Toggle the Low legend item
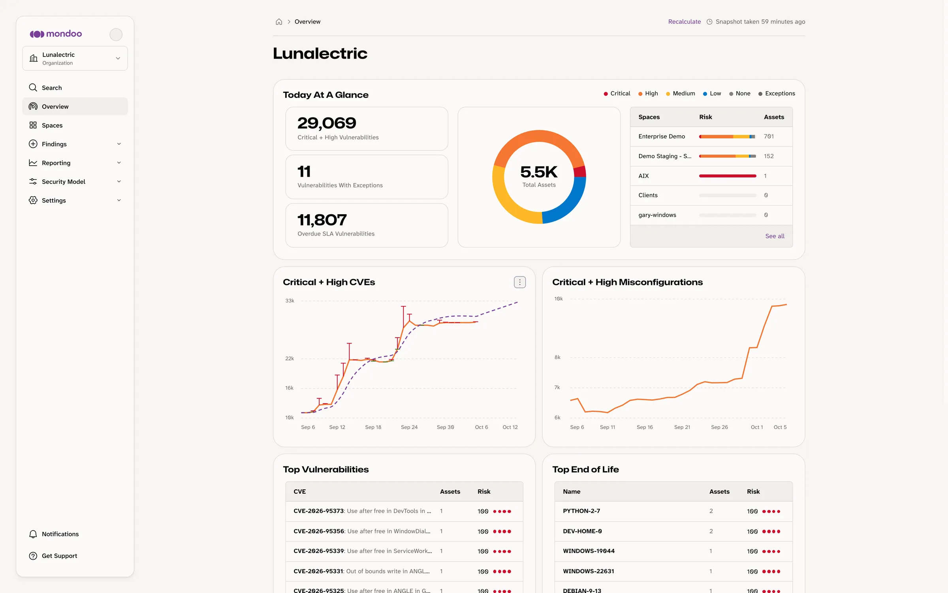This screenshot has height=593, width=948. click(712, 93)
